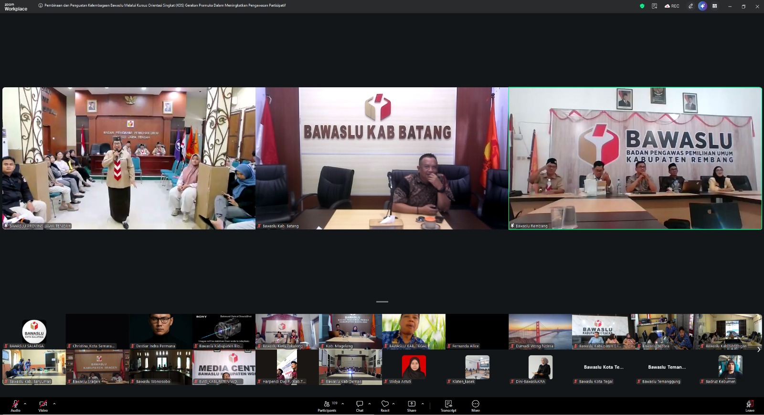Restore down the Zoom meeting window
Screen dimensions: 764x415
tap(743, 6)
